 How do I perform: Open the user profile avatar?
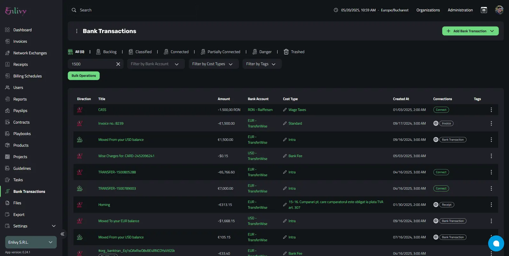click(499, 10)
